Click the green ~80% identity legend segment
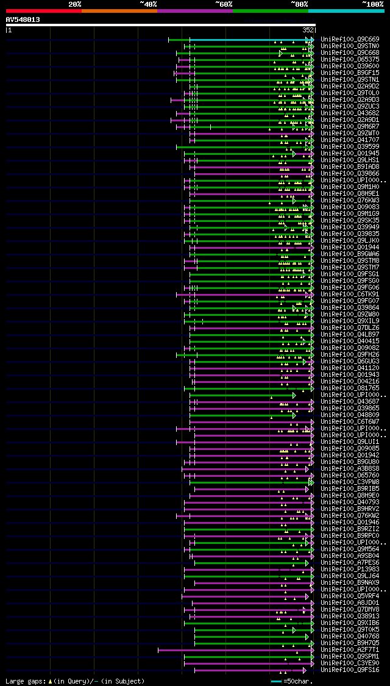The image size is (390, 686). 271,10
